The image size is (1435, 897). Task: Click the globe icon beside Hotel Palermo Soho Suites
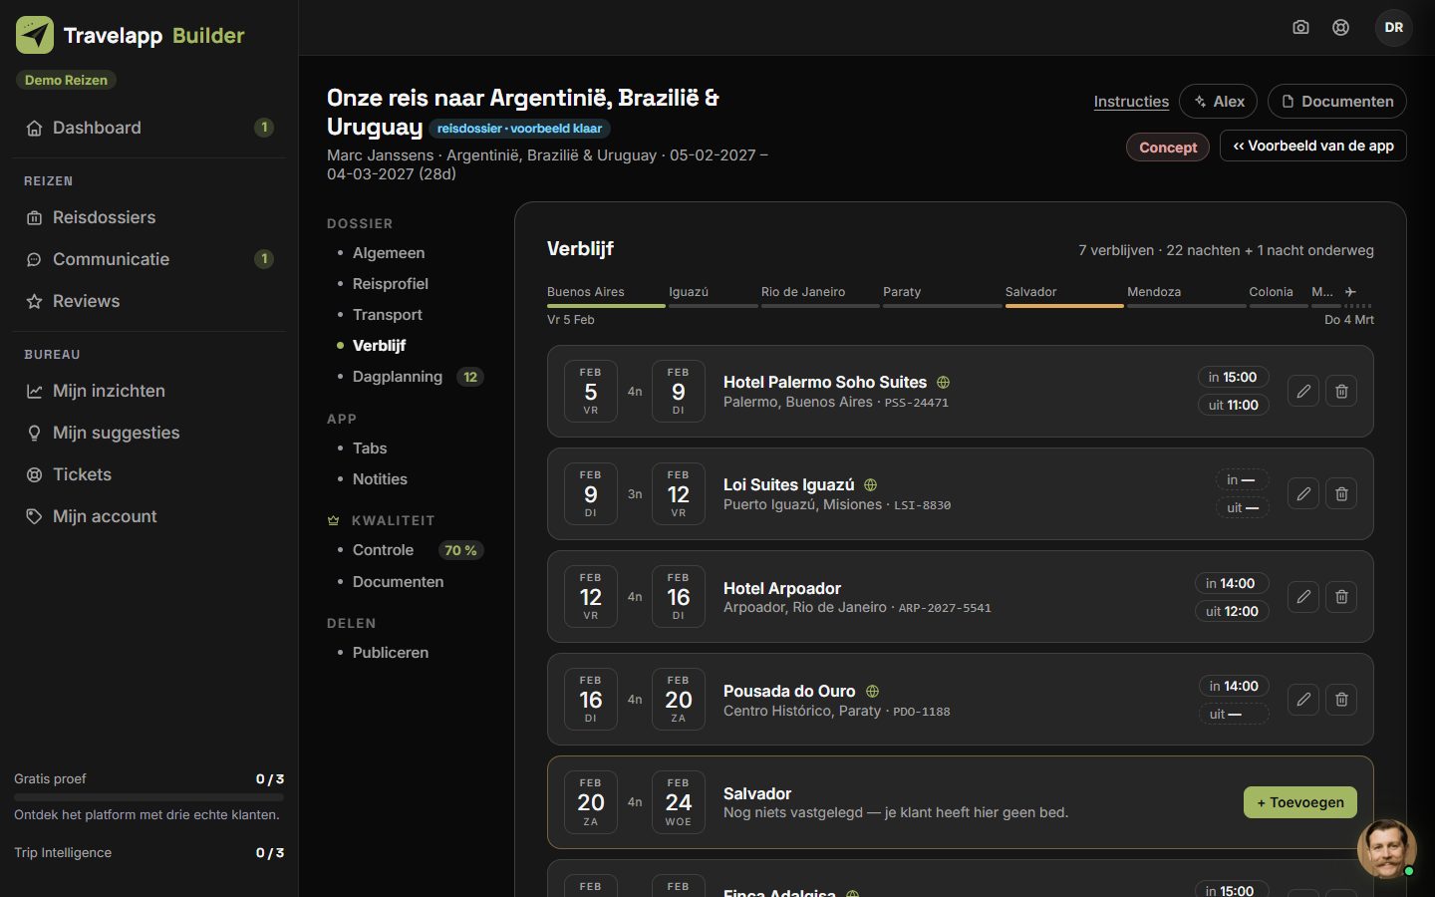coord(943,383)
